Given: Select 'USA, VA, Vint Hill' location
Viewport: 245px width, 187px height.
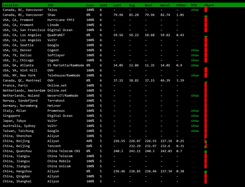Looking at the screenshot, I should (20, 71).
